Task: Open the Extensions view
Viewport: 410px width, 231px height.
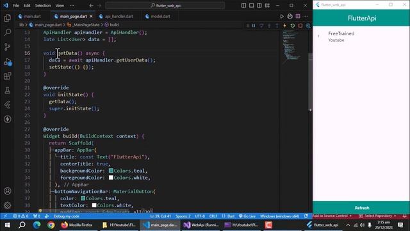Action: pos(7,76)
